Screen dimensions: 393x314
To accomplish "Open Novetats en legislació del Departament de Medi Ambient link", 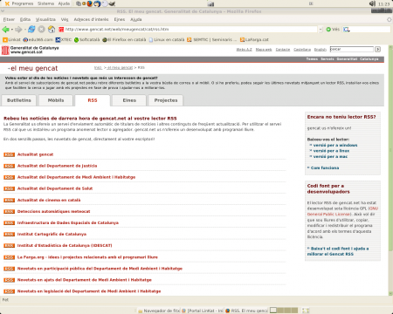I will (x=89, y=291).
